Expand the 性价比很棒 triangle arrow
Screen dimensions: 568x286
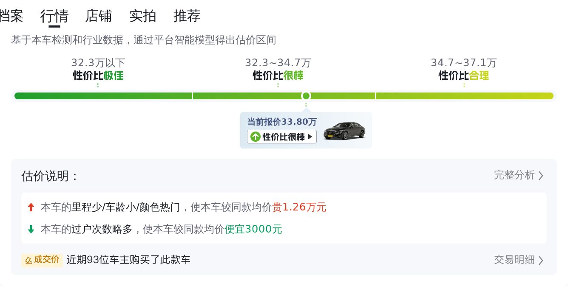click(x=310, y=137)
